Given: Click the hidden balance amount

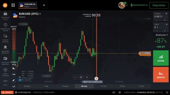Looking at the screenshot, I should point(138,5).
